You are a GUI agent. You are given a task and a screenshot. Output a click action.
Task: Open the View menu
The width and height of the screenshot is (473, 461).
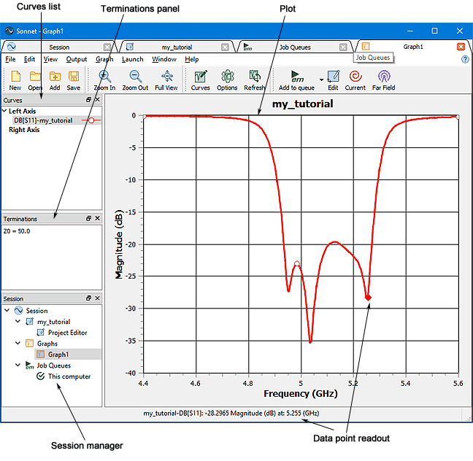(50, 59)
